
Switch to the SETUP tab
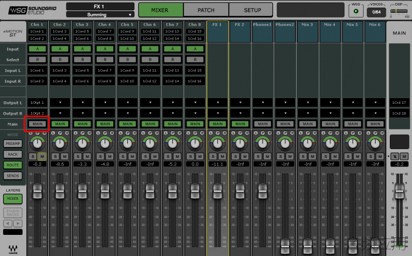[x=252, y=10]
